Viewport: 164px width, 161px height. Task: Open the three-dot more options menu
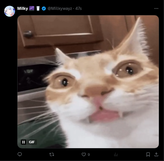[156, 8]
